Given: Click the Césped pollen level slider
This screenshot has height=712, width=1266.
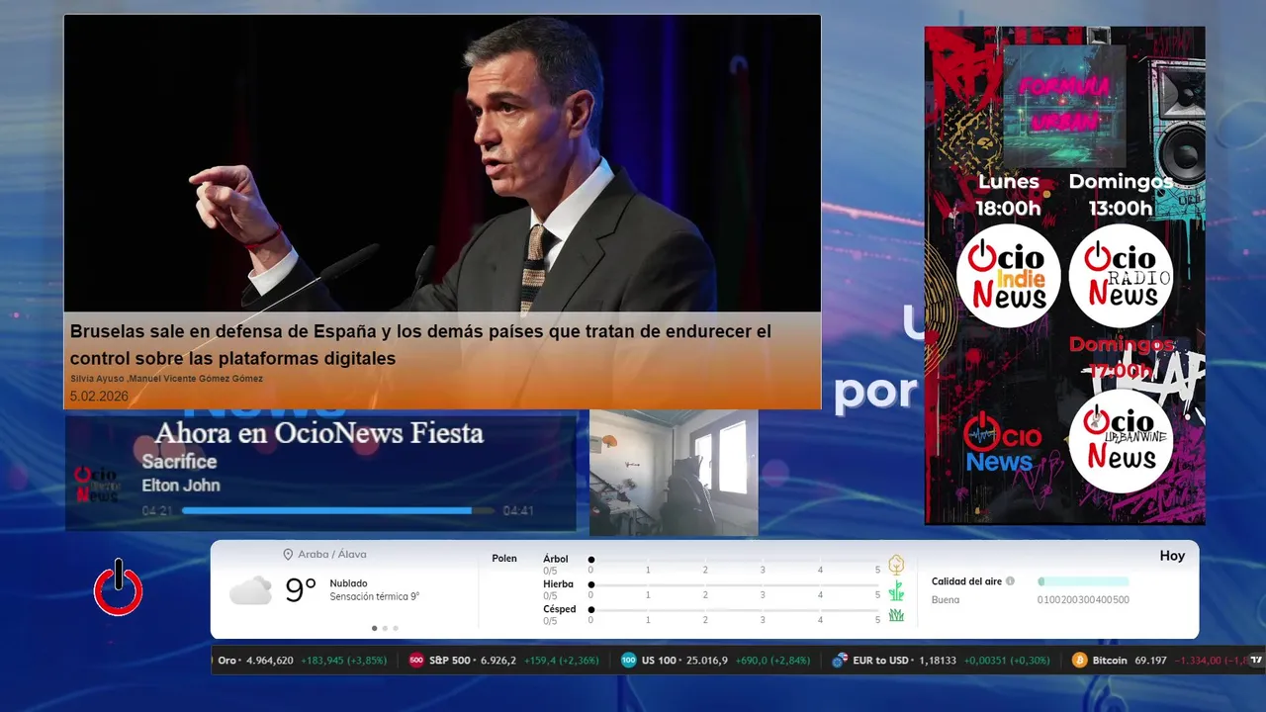Looking at the screenshot, I should click(x=734, y=610).
